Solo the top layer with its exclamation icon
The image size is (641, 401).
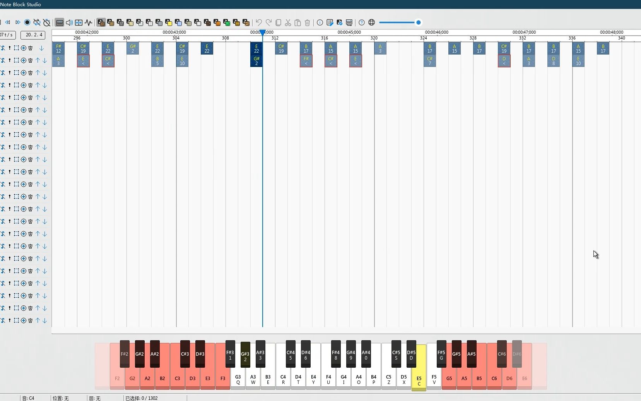[x=10, y=48]
